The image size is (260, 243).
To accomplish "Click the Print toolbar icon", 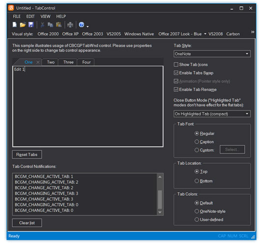I will (x=70, y=25).
